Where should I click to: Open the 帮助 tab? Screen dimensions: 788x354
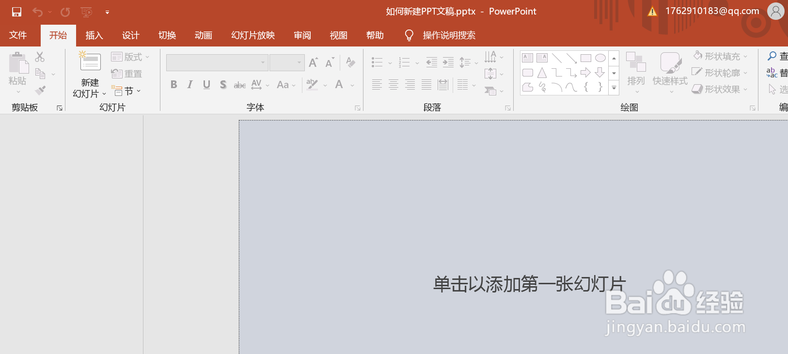pos(375,35)
